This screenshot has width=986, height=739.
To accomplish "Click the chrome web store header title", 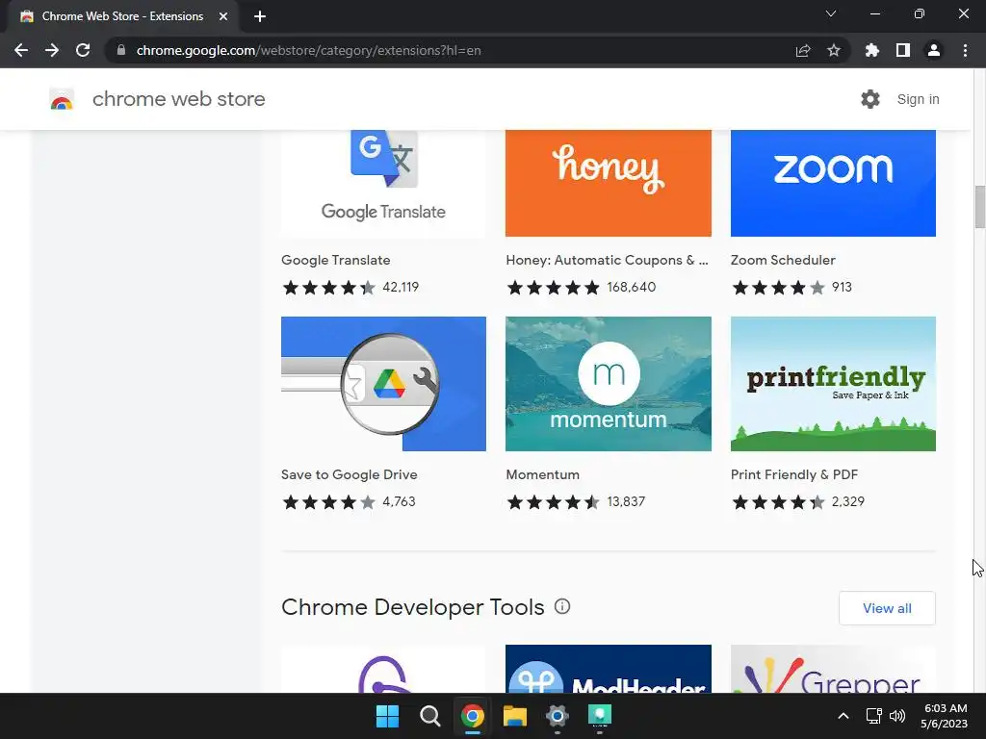I will click(178, 99).
